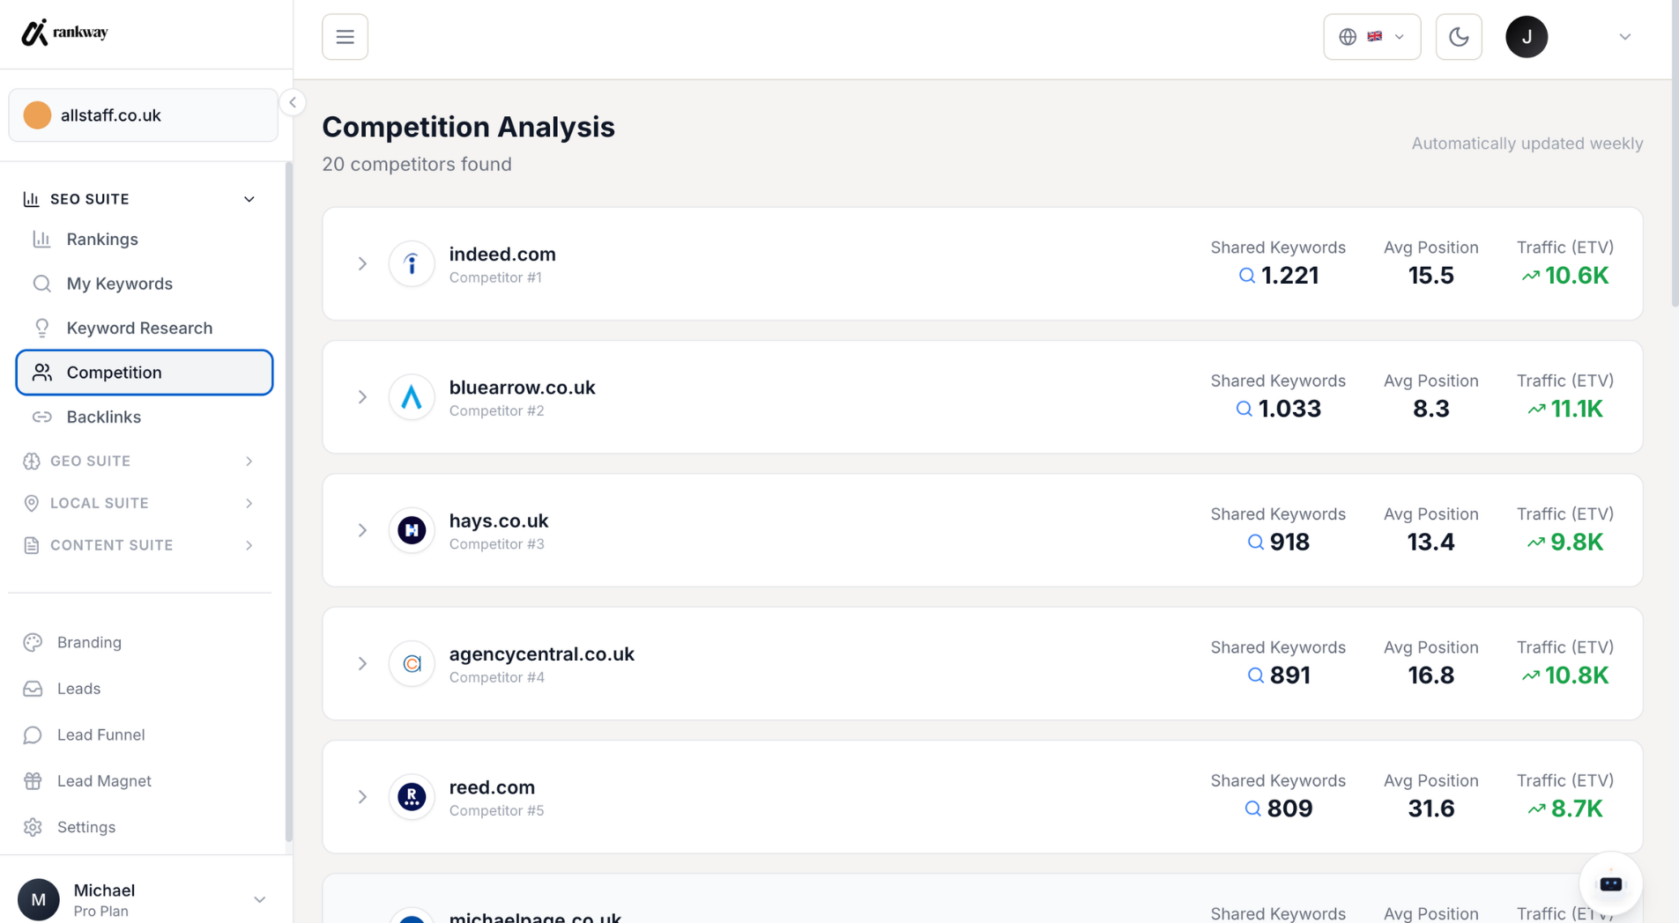Click the J user avatar
This screenshot has height=923, width=1679.
1527,37
